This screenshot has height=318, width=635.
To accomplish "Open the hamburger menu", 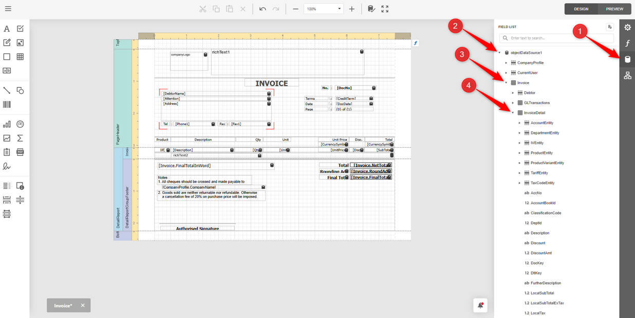I will point(8,9).
